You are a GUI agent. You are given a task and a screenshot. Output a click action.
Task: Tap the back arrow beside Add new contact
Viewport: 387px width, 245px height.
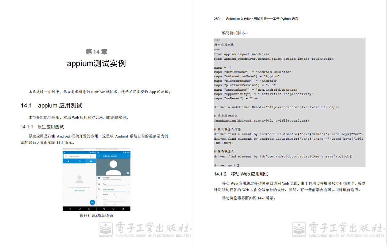point(99,156)
